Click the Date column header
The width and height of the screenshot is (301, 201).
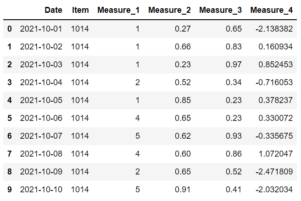[x=54, y=10]
